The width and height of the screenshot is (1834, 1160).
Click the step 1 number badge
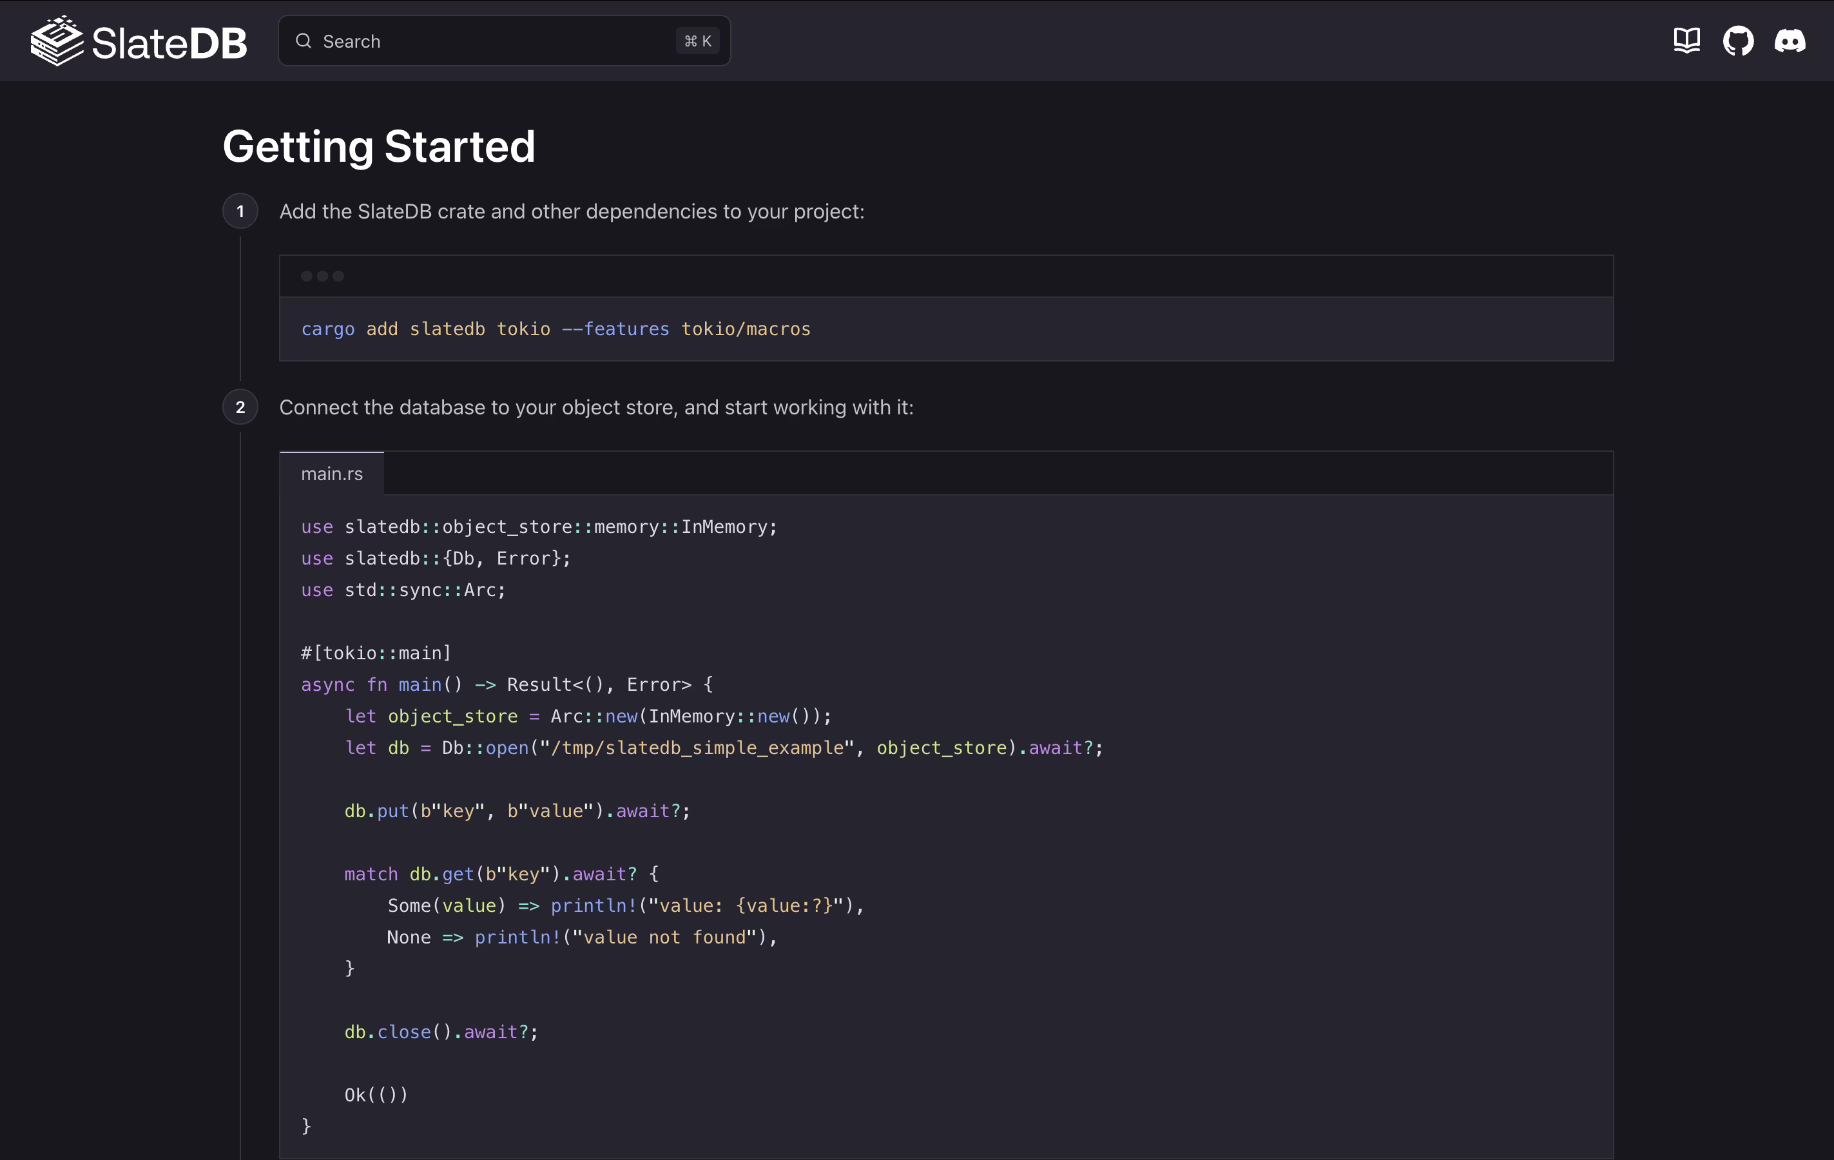click(240, 211)
